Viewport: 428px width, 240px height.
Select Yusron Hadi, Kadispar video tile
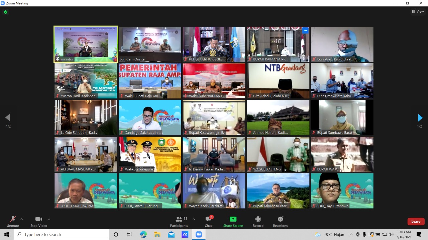[86, 81]
